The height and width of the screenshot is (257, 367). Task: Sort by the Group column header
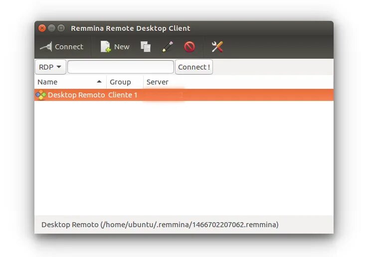click(125, 82)
